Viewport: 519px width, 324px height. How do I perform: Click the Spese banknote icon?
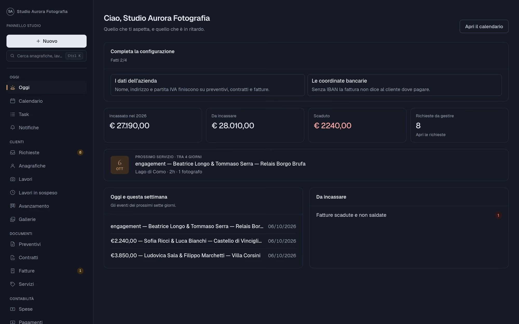12,309
